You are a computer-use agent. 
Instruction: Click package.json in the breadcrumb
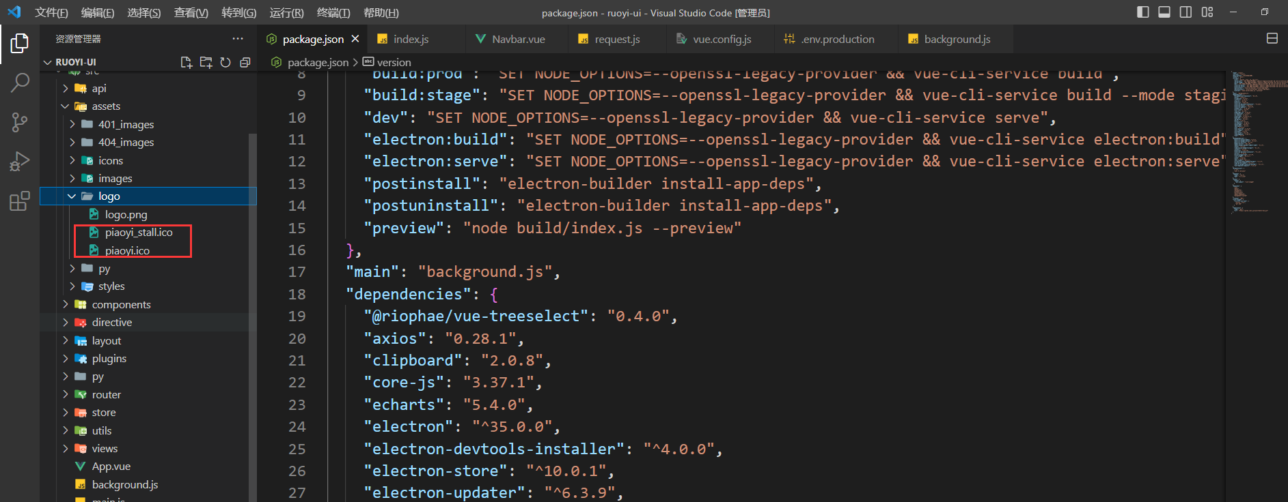coord(318,62)
